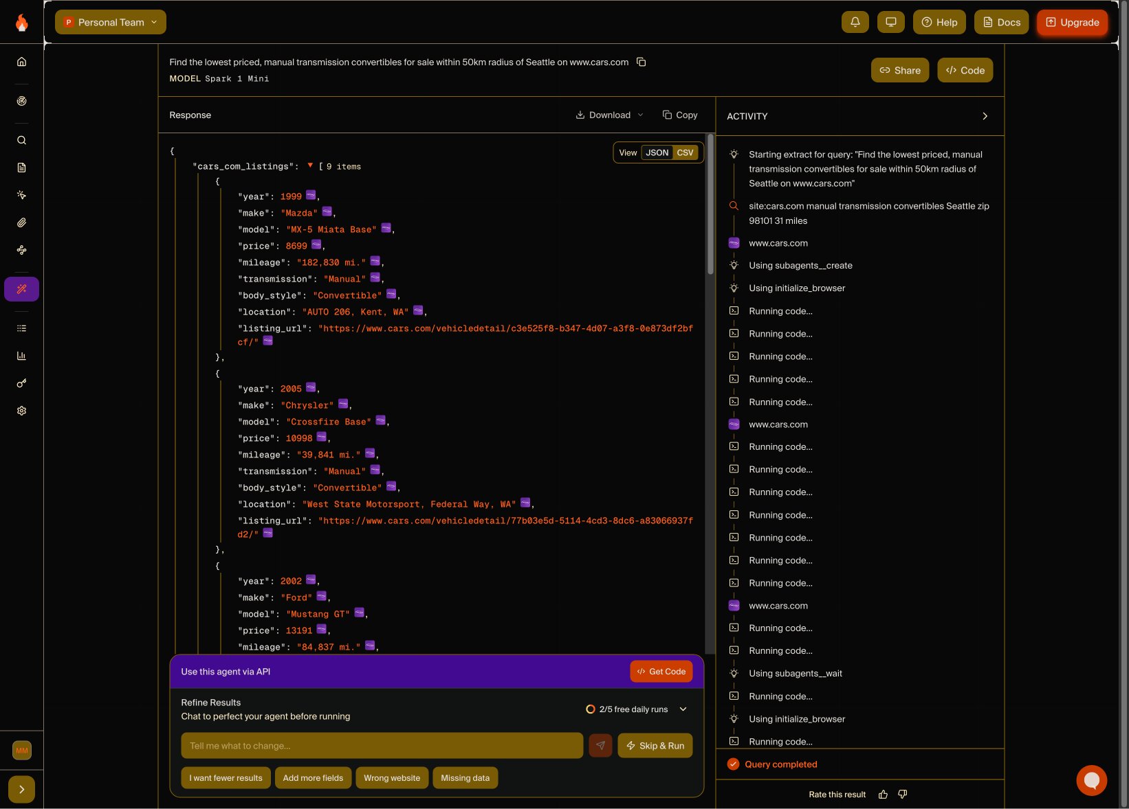Click the Code button near Share
1129x809 pixels.
pyautogui.click(x=965, y=70)
